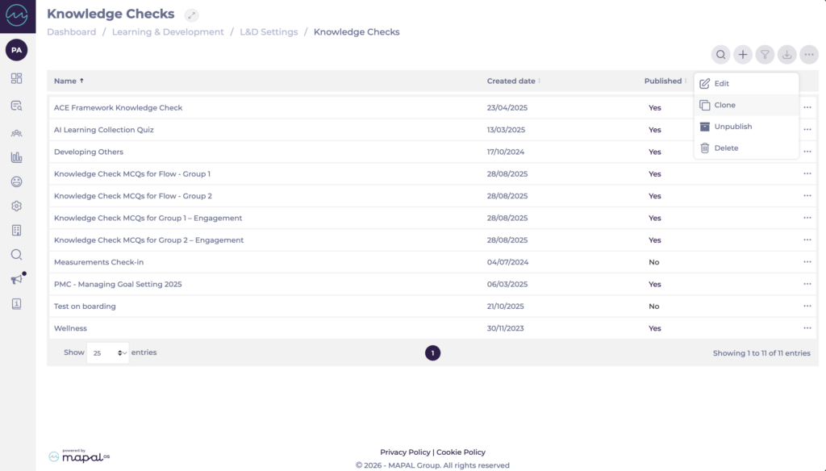Open the dashboard grid icon in sidebar
This screenshot has height=471, width=826.
(16, 78)
